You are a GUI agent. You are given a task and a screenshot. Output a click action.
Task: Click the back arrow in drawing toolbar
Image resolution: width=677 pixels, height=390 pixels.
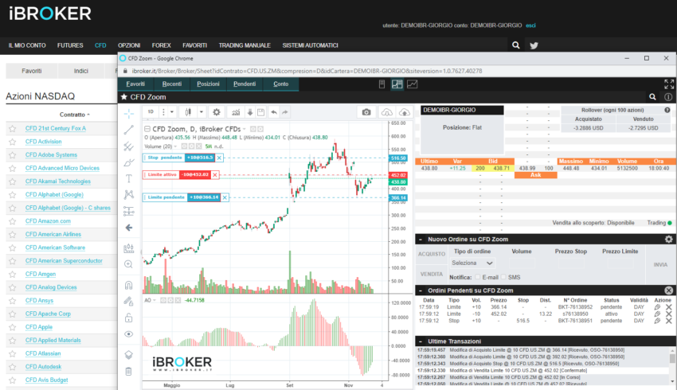point(129,228)
